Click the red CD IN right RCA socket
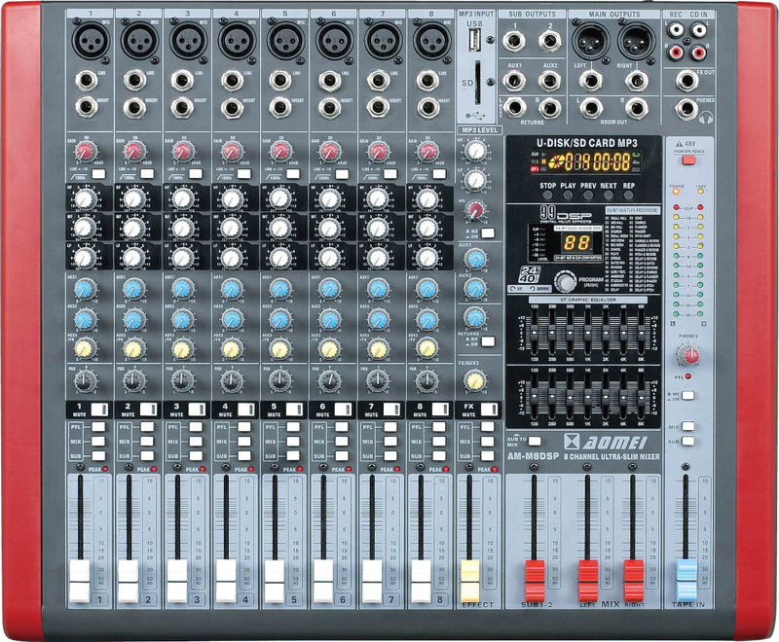 (698, 52)
